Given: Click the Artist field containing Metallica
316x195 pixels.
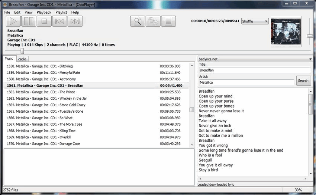Looking at the screenshot, I should tap(246, 82).
